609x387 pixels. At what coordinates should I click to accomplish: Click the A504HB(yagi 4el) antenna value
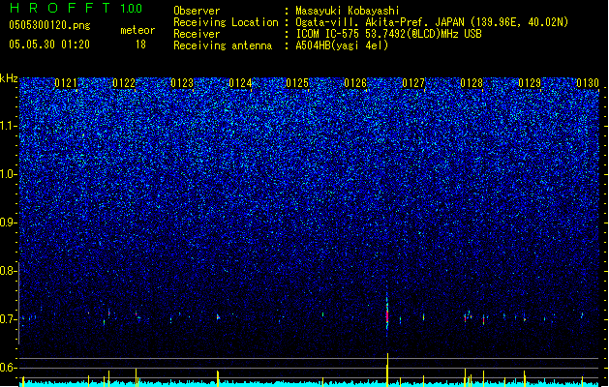[342, 45]
